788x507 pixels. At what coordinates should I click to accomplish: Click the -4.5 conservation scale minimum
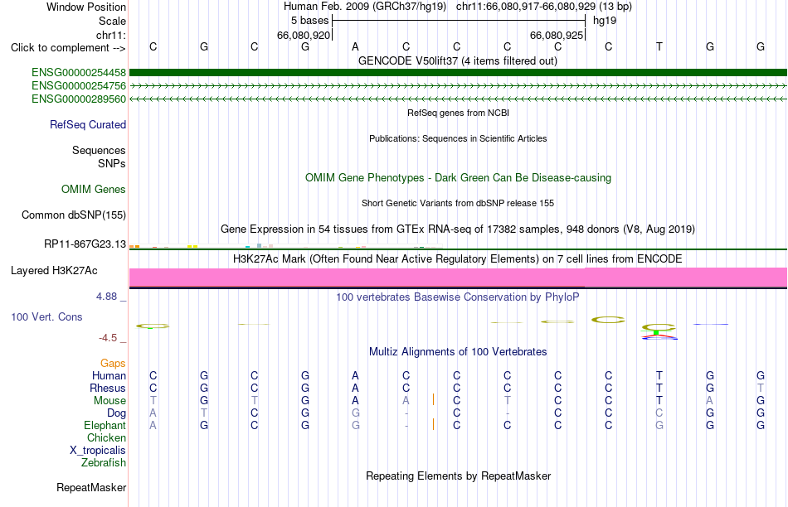point(108,338)
